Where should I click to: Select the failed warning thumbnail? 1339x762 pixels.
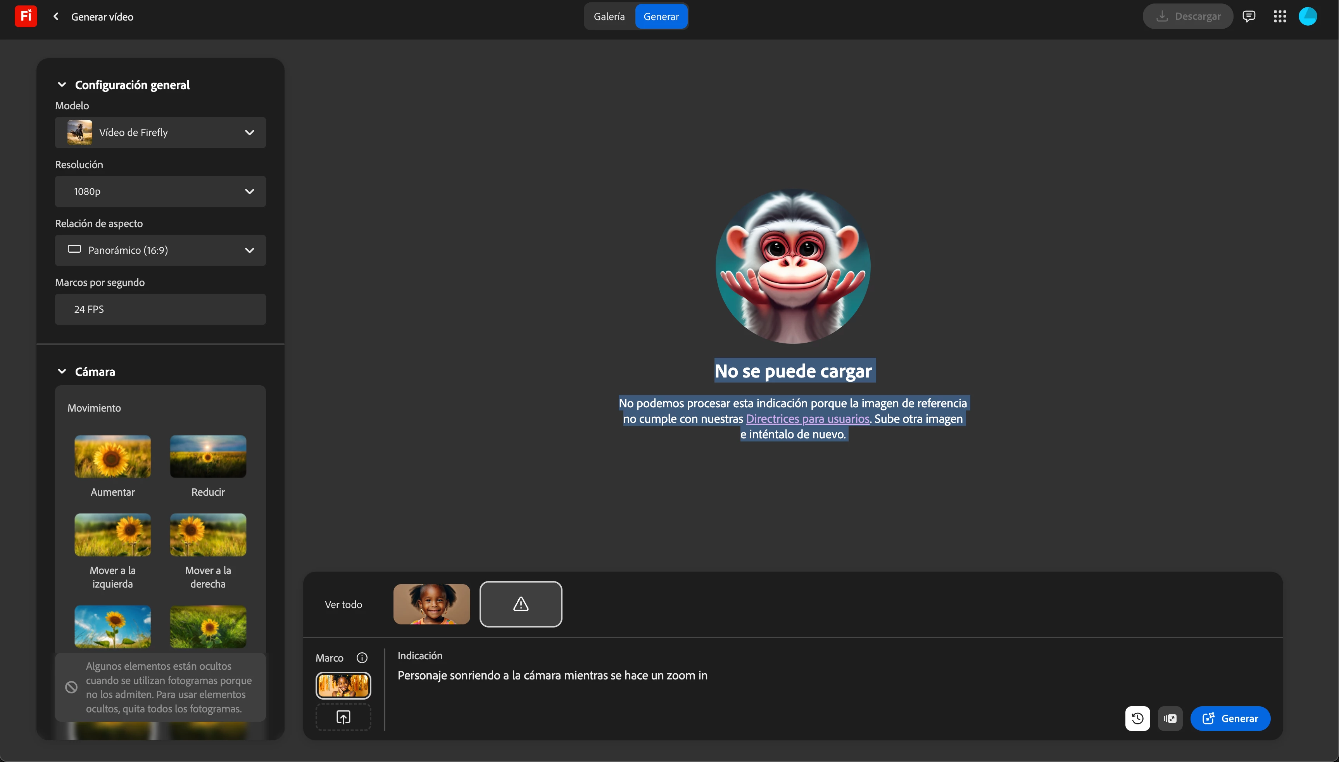coord(520,604)
